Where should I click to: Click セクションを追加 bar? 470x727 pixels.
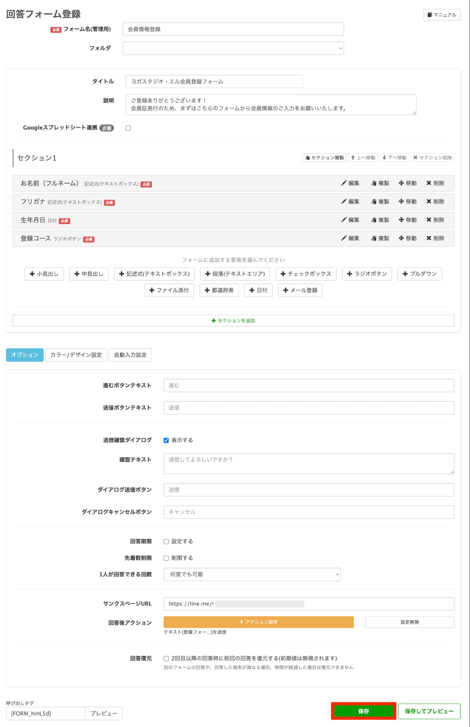click(x=233, y=320)
